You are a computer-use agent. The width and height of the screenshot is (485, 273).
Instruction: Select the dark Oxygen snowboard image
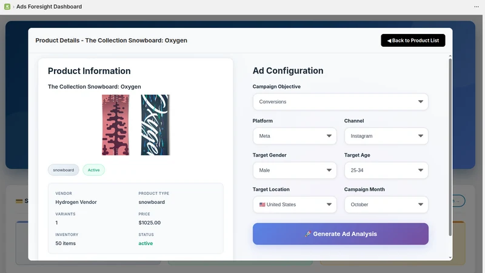[155, 125]
